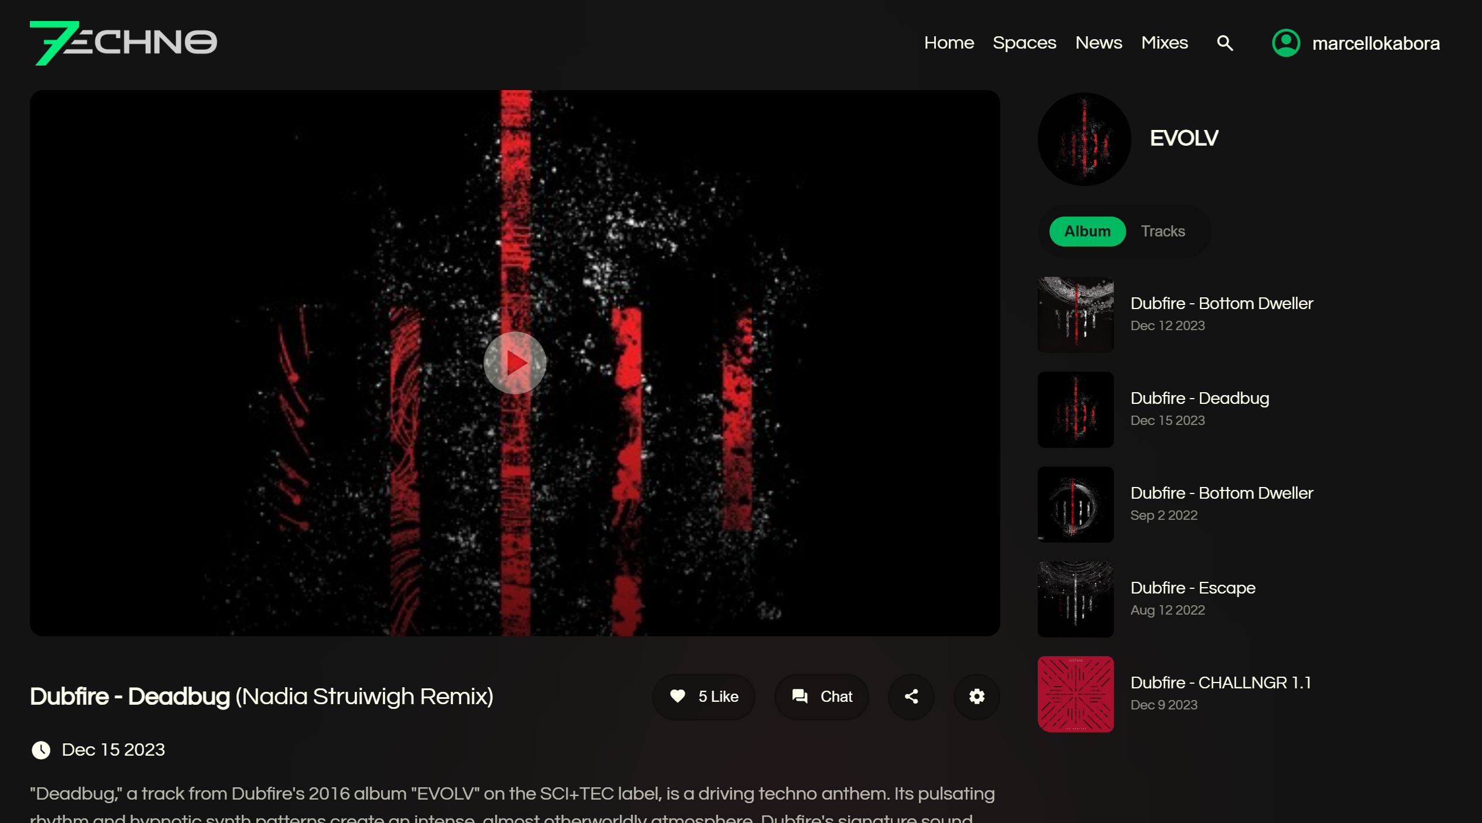Open the settings gear icon
Image resolution: width=1482 pixels, height=823 pixels.
pos(977,697)
